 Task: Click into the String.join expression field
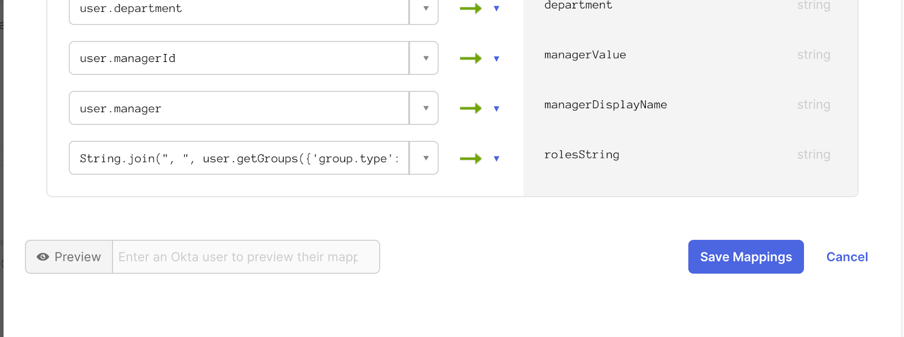(238, 158)
